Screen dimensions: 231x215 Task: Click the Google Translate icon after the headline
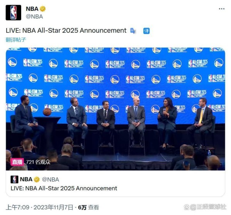[x=133, y=31]
